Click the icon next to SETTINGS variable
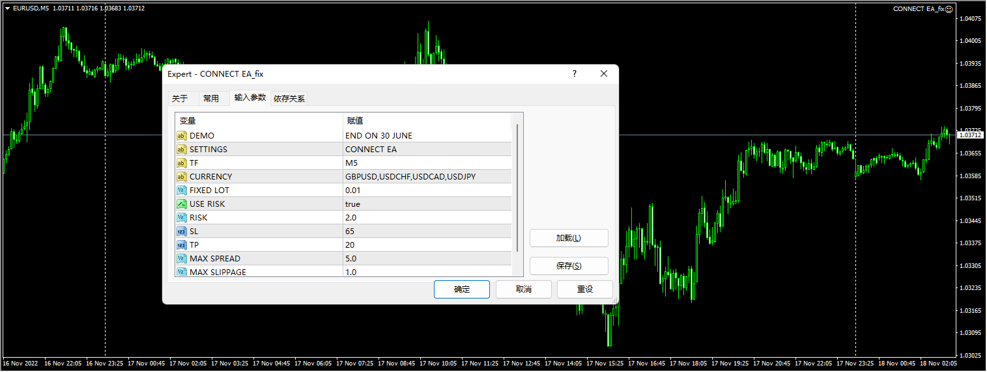This screenshot has width=987, height=372. 182,150
